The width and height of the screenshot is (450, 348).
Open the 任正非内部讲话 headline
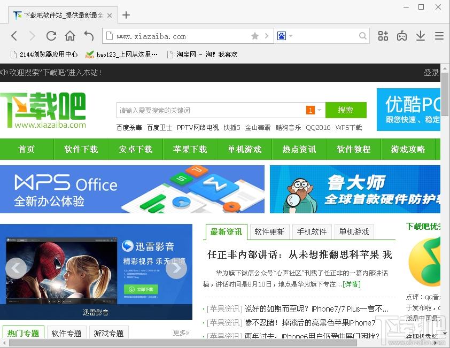click(300, 254)
